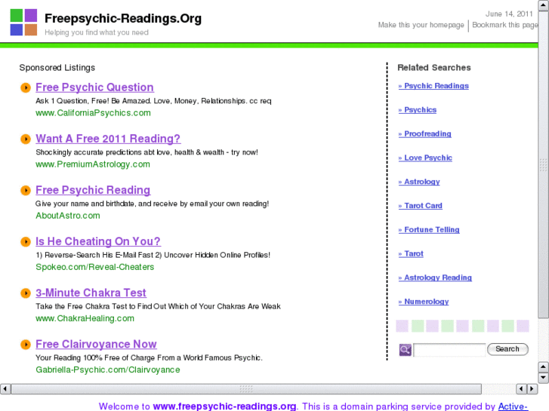This screenshot has width=549, height=411.
Task: Open the Free Psychic Question ad link
Action: pyautogui.click(x=94, y=87)
